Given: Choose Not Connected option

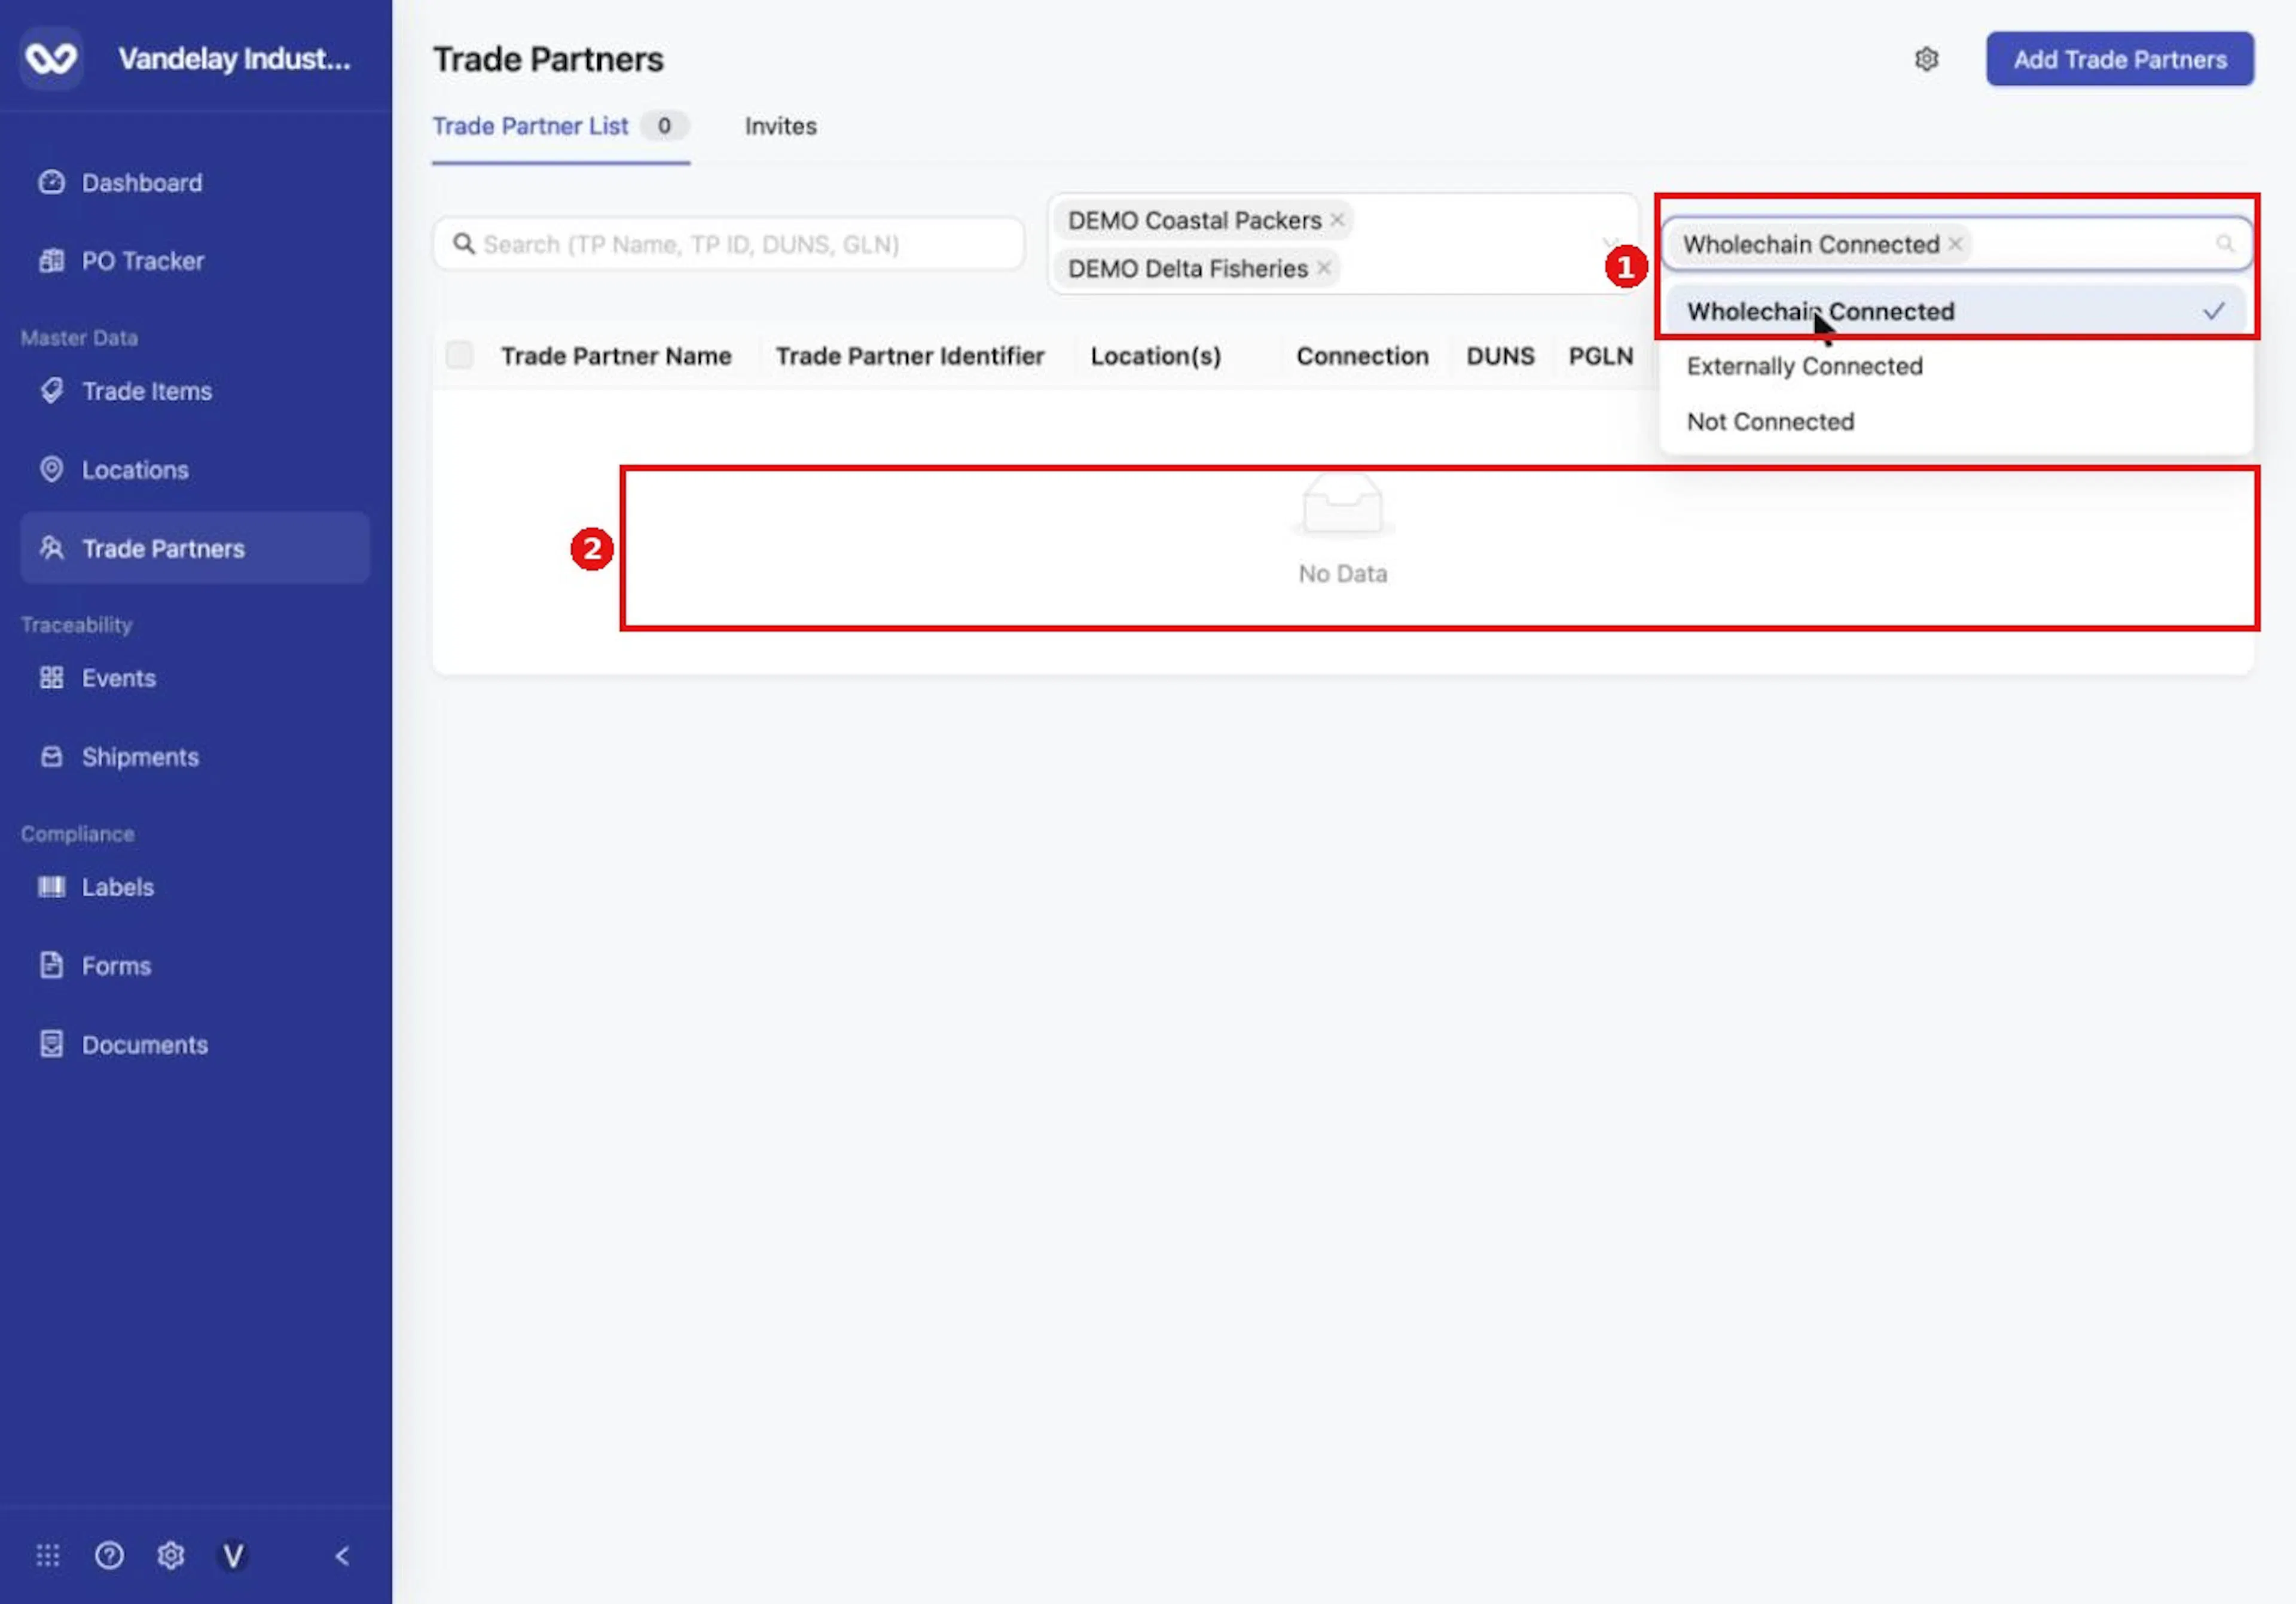Looking at the screenshot, I should pyautogui.click(x=1956, y=421).
